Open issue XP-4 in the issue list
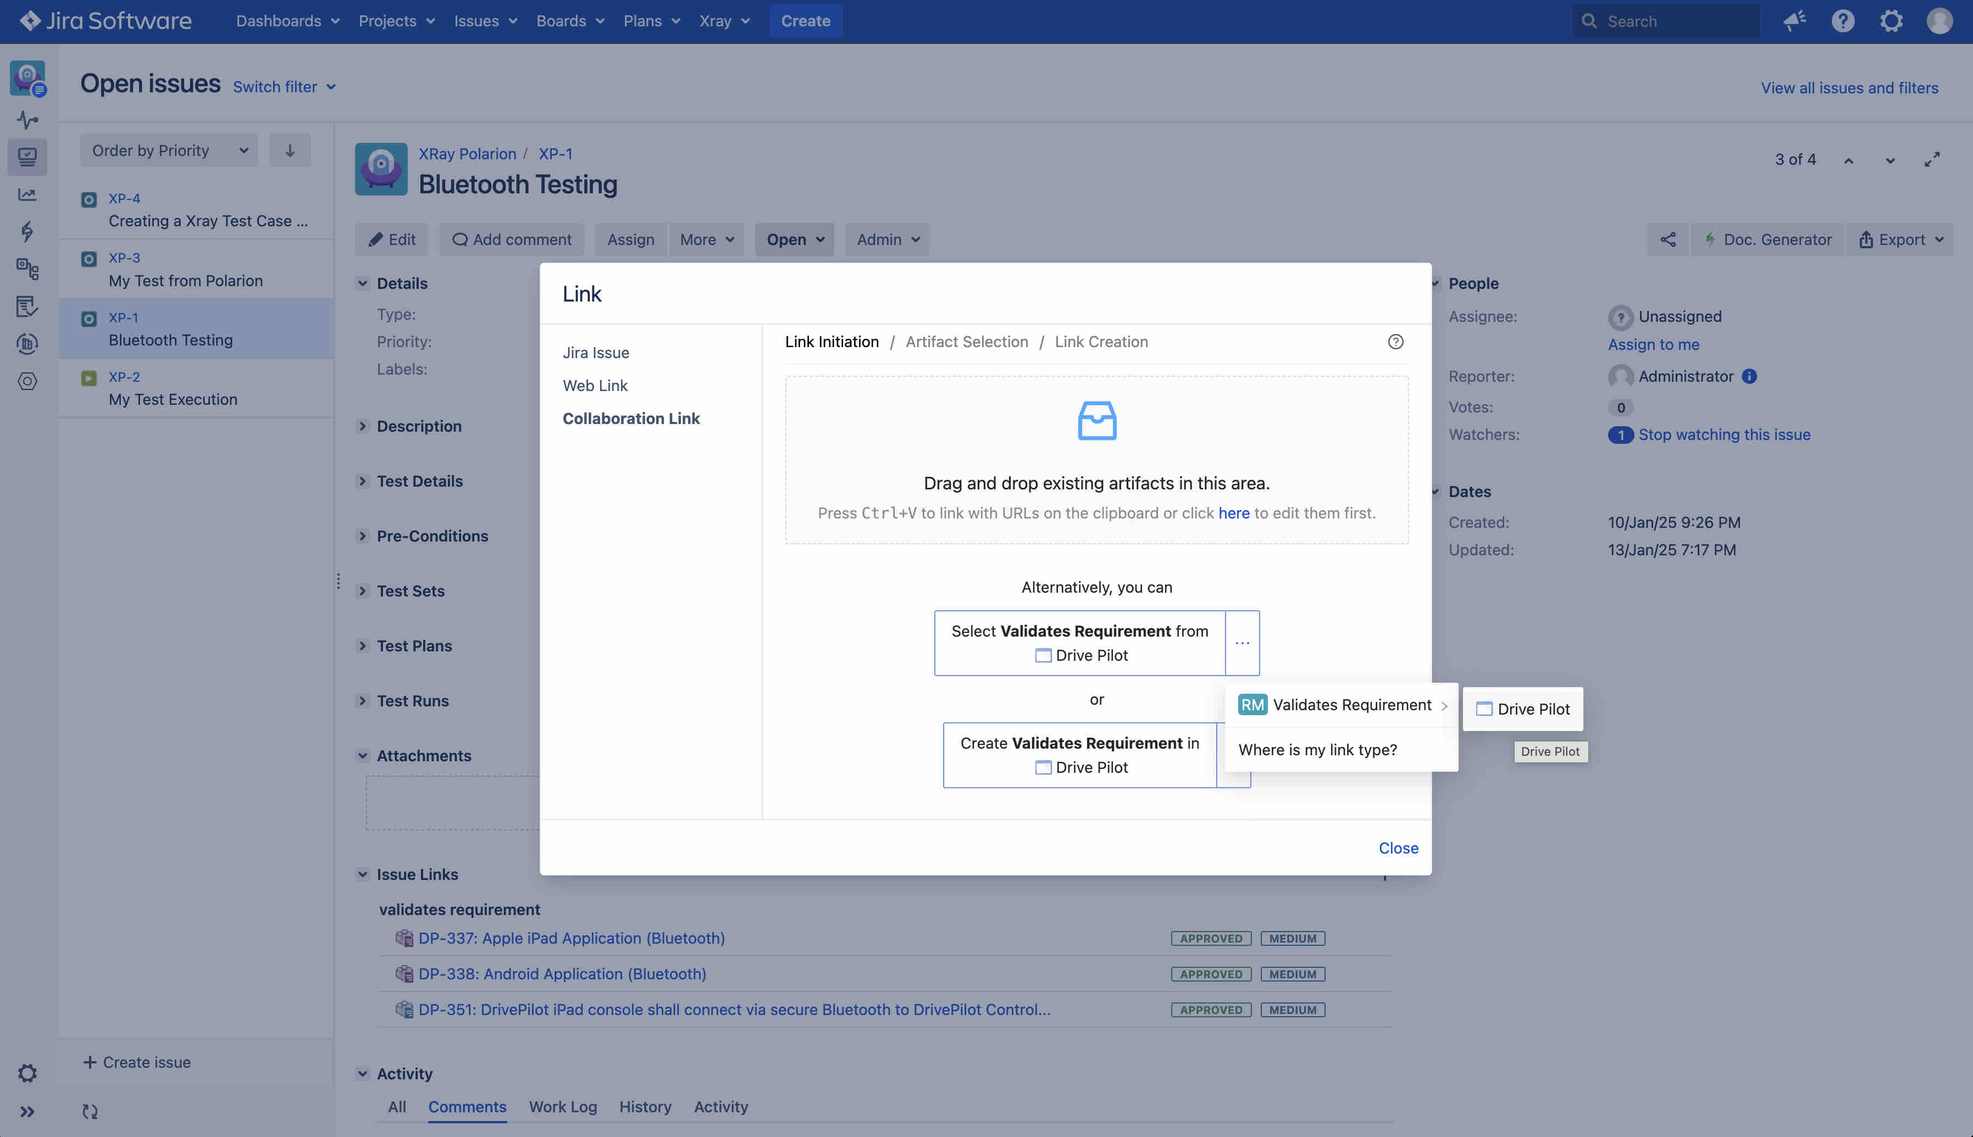Viewport: 1973px width, 1137px height. (197, 210)
